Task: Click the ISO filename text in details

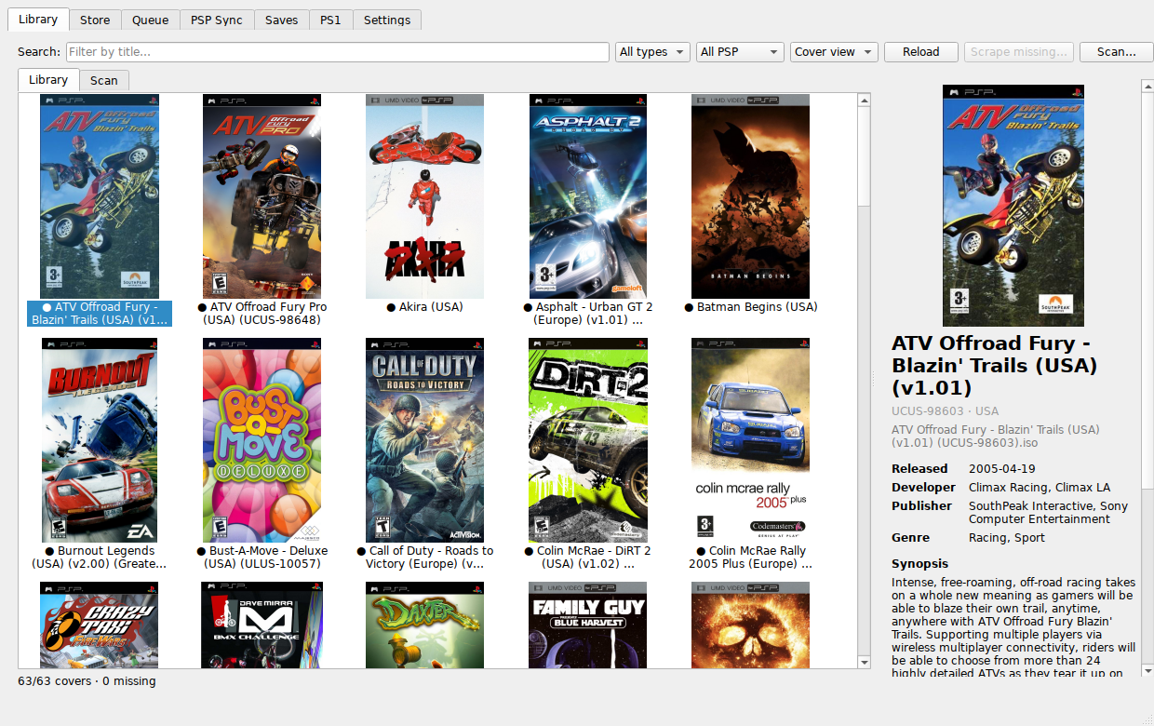Action: pos(996,437)
